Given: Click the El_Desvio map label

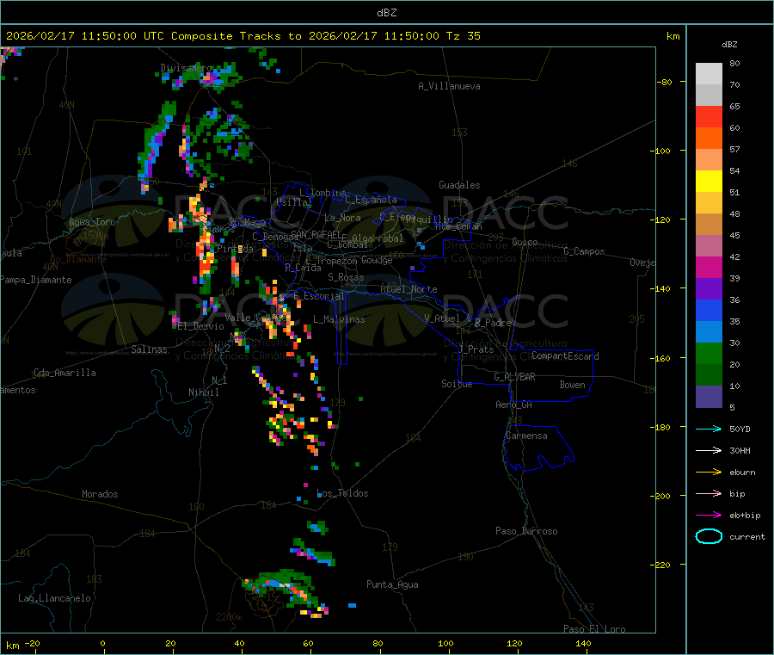Looking at the screenshot, I should tap(201, 326).
